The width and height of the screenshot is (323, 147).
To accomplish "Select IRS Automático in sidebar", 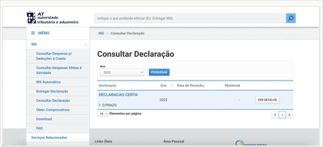I will pyautogui.click(x=48, y=82).
